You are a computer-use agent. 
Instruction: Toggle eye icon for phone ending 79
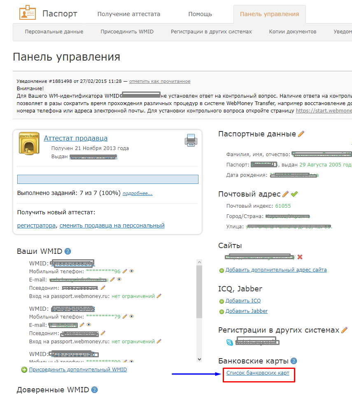pyautogui.click(x=131, y=317)
